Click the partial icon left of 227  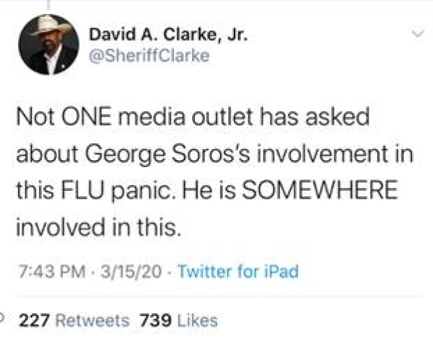3,320
